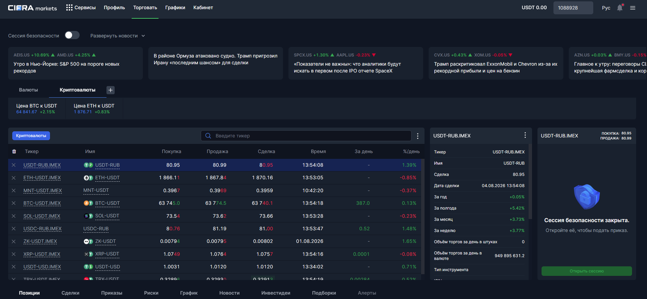The width and height of the screenshot is (647, 299).
Task: Open the Новости bottom tab
Action: point(229,293)
